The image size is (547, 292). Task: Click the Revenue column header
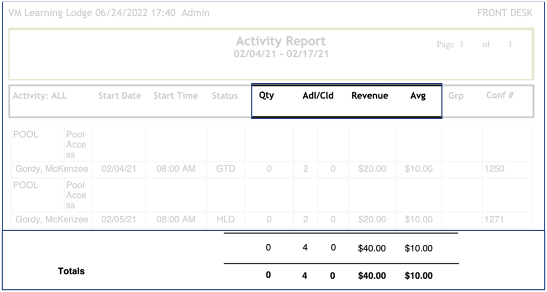tap(369, 96)
